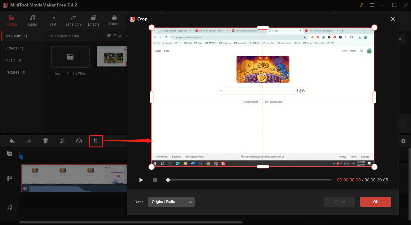
Task: Click the zoom-in plus icon on timeline
Action: pyautogui.click(x=403, y=141)
